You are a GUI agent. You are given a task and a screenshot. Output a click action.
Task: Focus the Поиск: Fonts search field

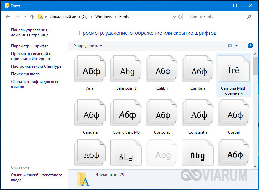click(220, 17)
